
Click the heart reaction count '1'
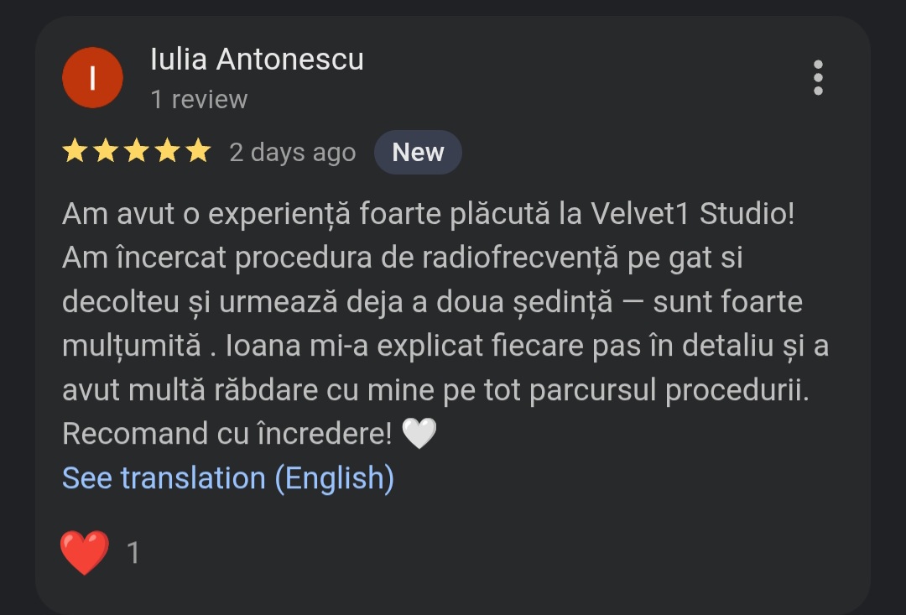(133, 551)
